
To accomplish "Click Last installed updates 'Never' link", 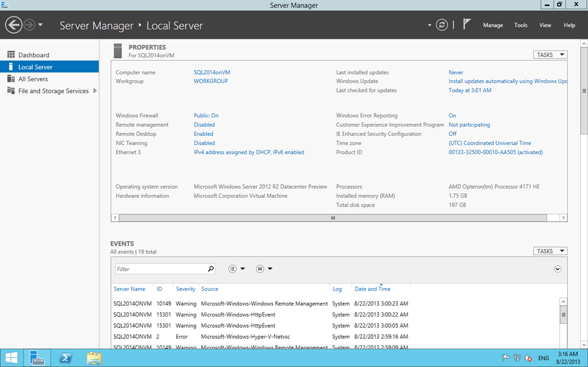I will 456,72.
